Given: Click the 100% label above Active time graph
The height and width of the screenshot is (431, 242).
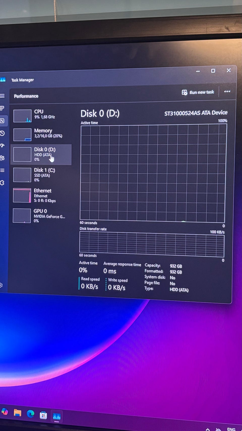Looking at the screenshot, I should tap(223, 121).
